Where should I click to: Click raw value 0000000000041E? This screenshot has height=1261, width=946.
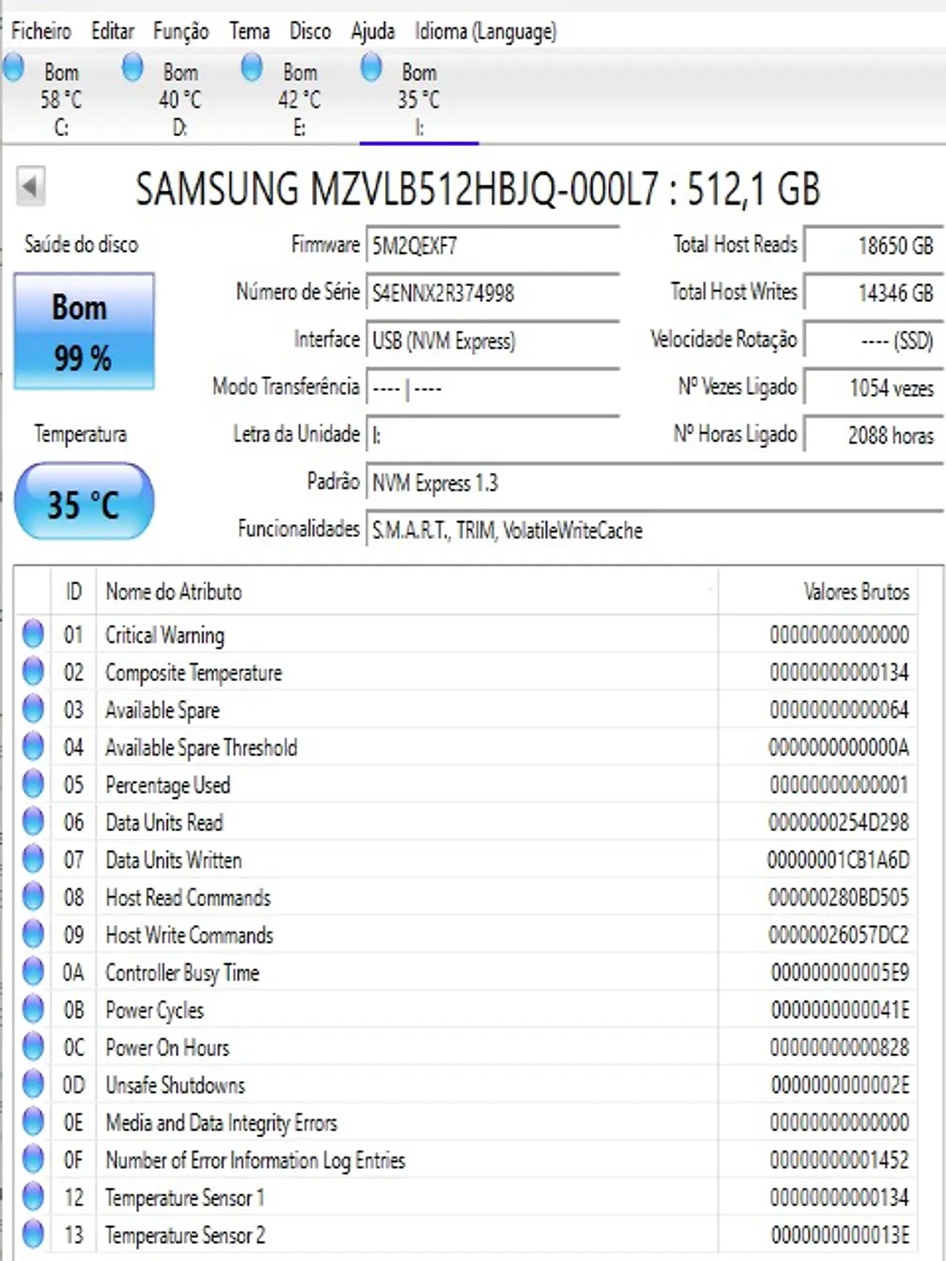(840, 1010)
